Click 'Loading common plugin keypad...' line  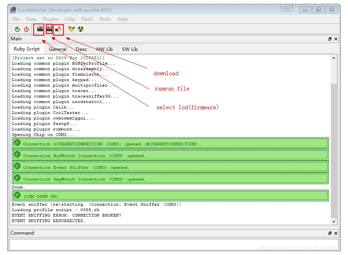(54, 80)
